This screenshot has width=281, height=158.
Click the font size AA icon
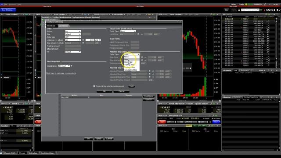(226, 10)
